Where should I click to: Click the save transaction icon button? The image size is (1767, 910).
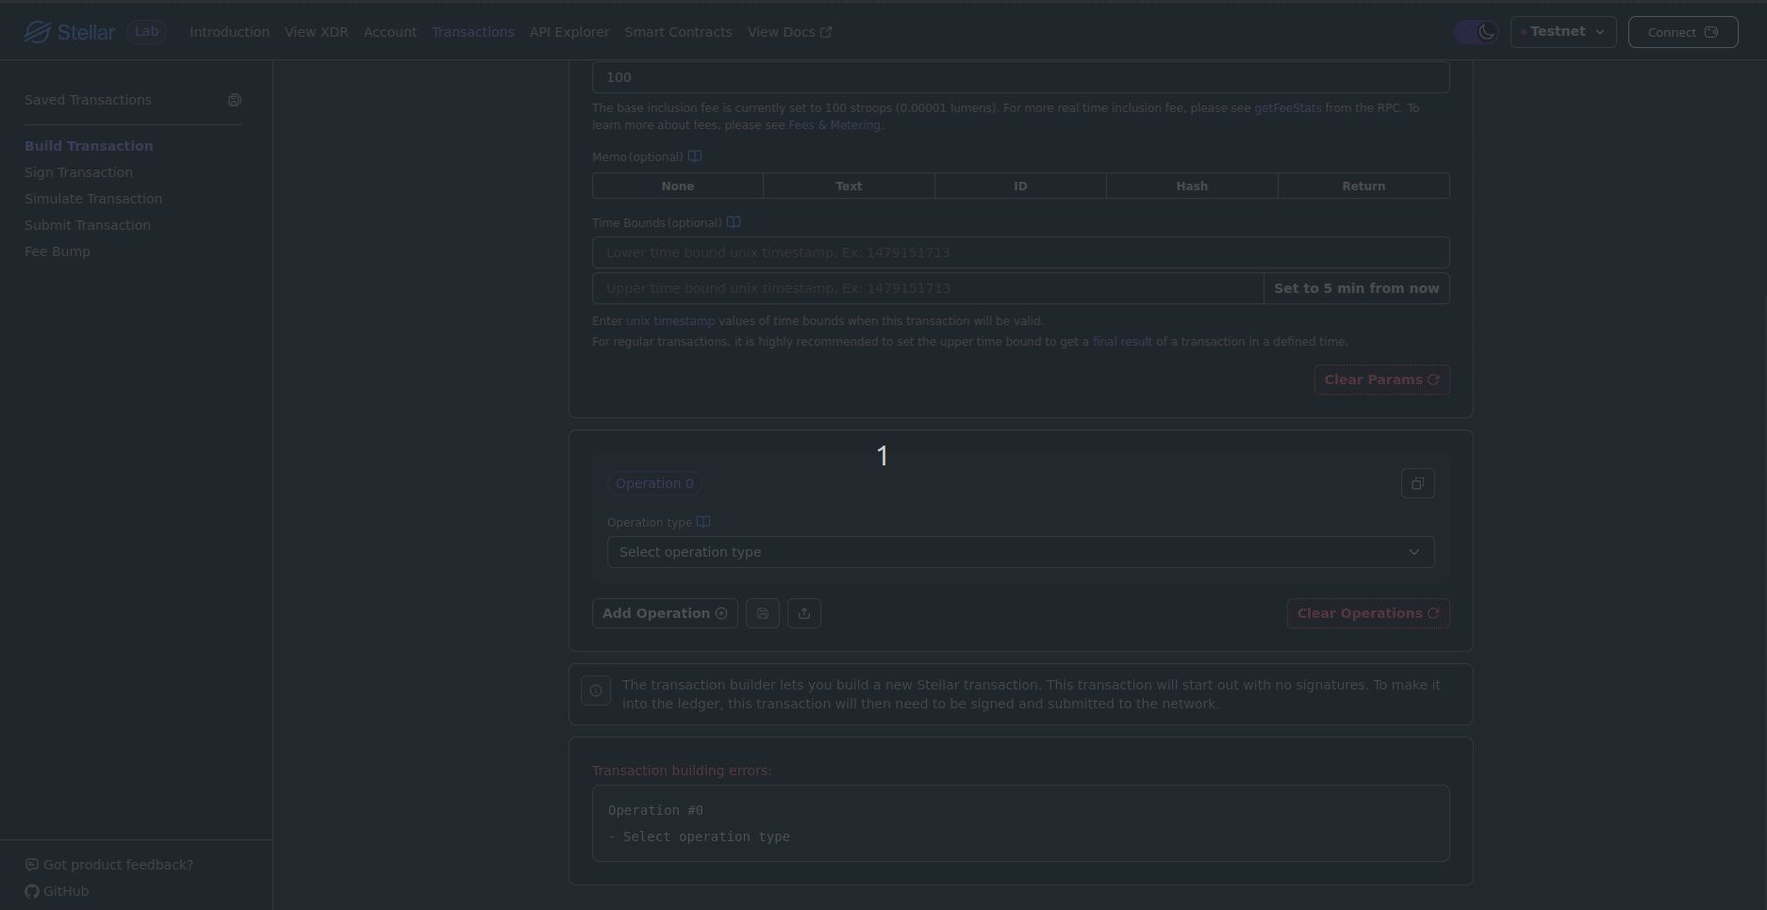(763, 613)
